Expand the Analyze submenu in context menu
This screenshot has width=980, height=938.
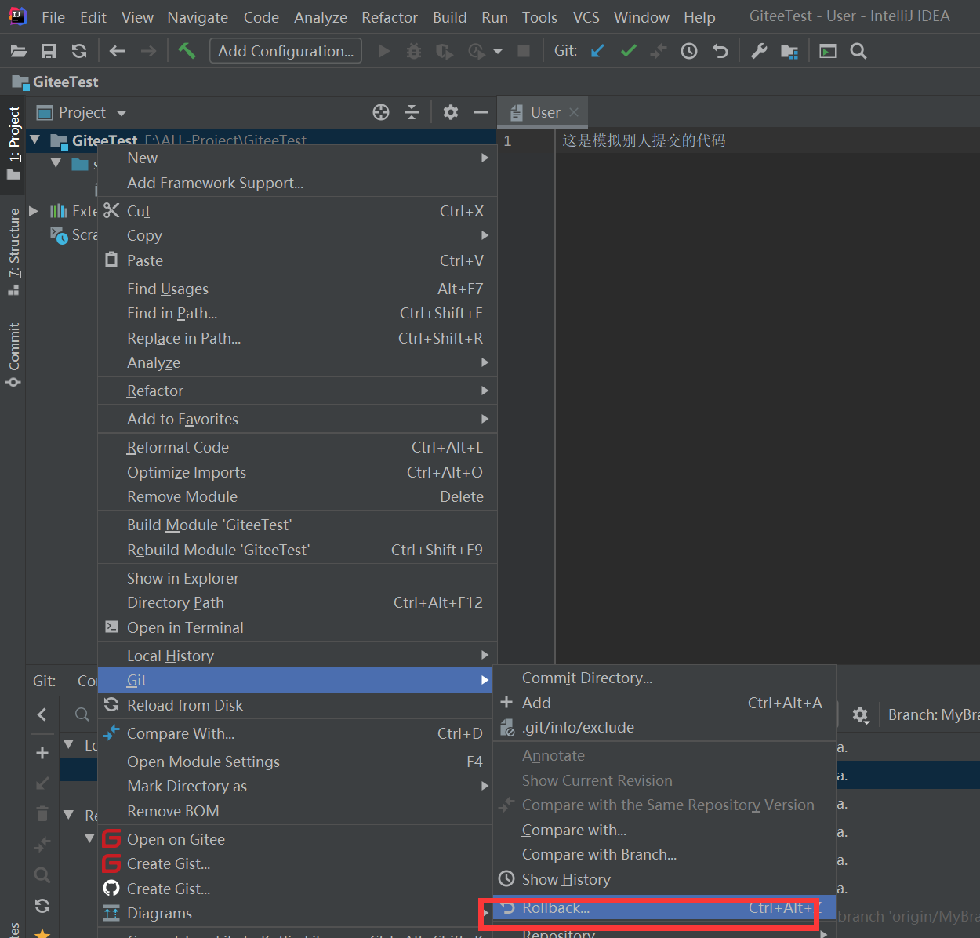(297, 362)
